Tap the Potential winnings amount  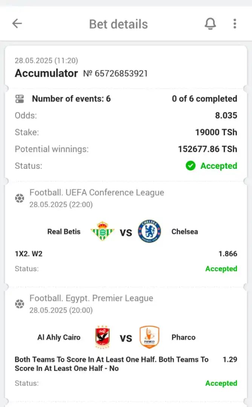pos(207,149)
